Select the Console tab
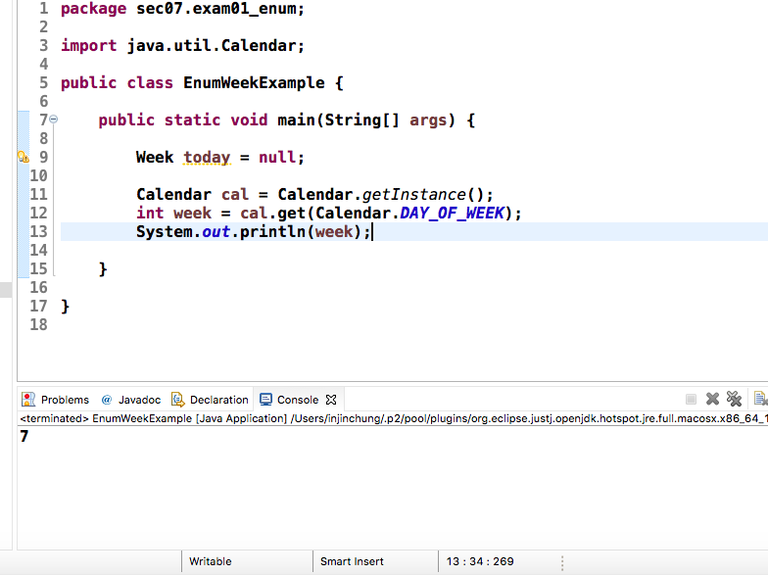 coord(298,400)
